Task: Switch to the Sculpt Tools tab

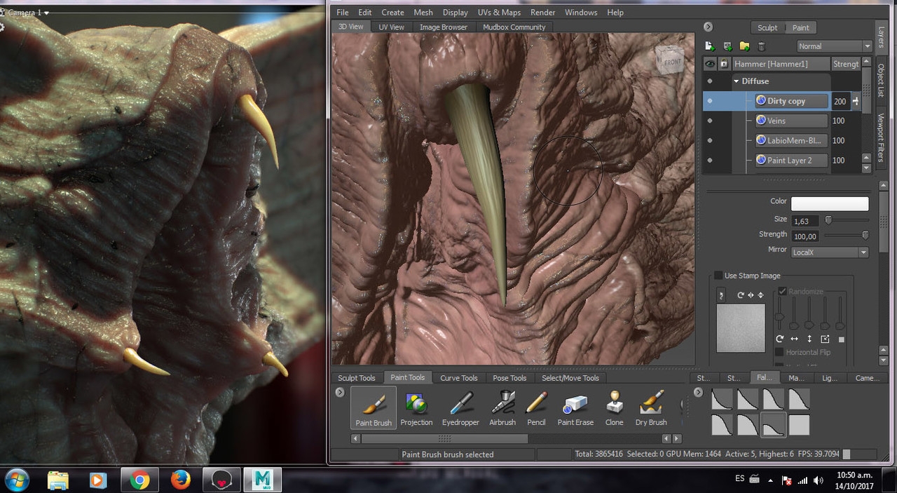Action: point(357,378)
